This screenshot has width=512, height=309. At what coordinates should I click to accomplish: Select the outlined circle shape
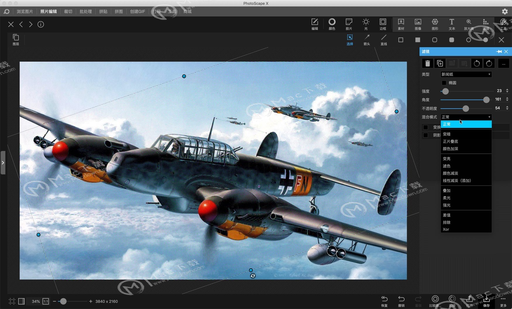[469, 40]
